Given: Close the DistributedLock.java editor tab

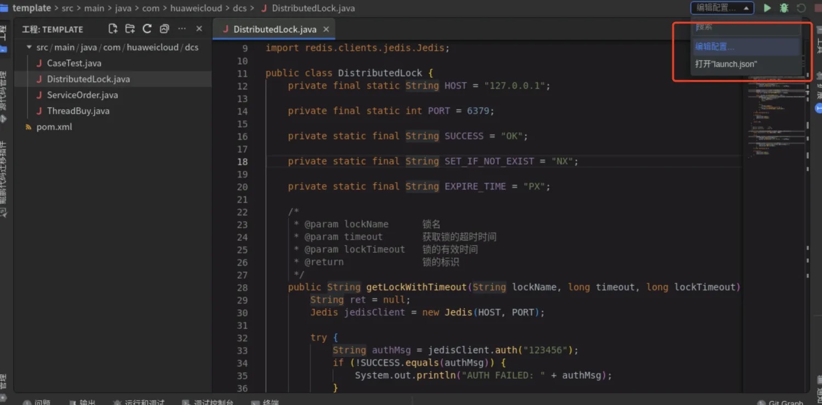Looking at the screenshot, I should click(x=326, y=30).
